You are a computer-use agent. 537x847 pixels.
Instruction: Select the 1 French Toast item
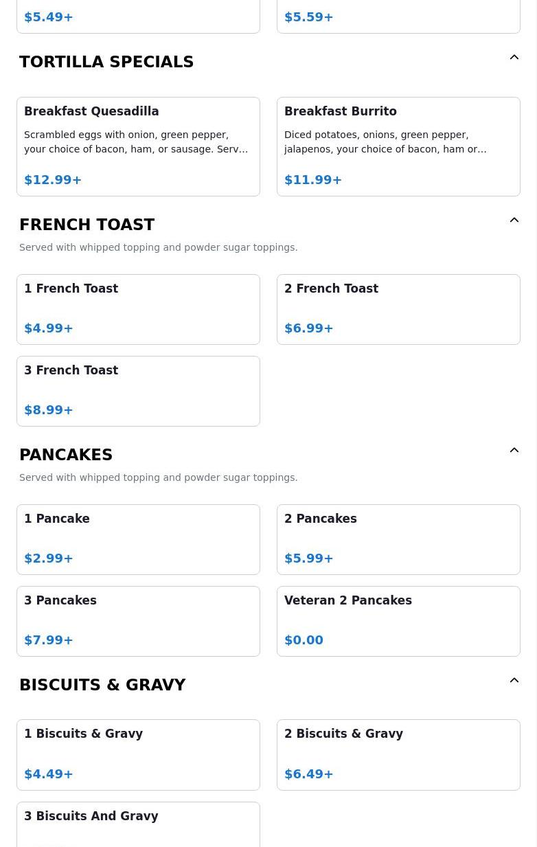[x=138, y=309]
